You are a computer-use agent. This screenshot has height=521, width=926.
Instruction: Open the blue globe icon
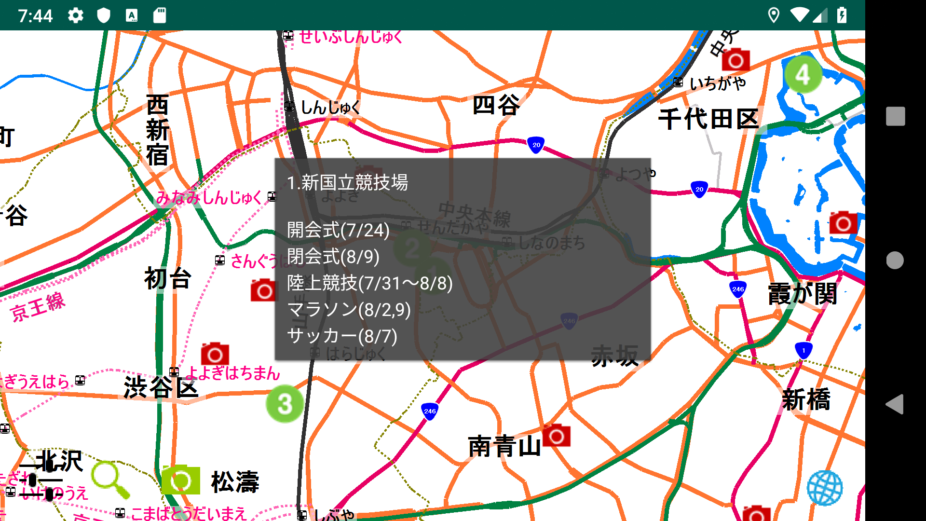825,488
